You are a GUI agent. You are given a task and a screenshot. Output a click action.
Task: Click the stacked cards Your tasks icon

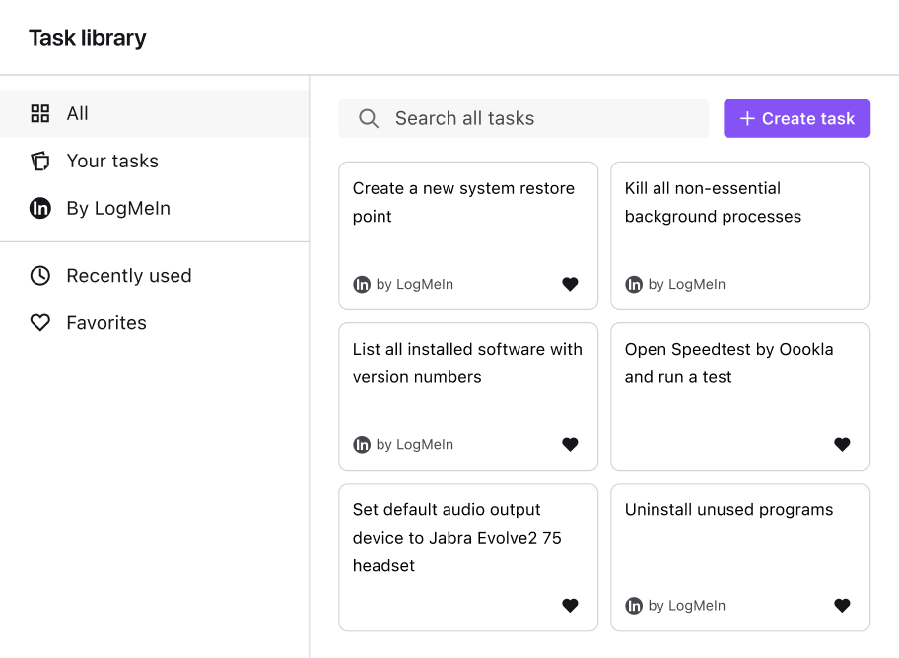[x=40, y=162]
